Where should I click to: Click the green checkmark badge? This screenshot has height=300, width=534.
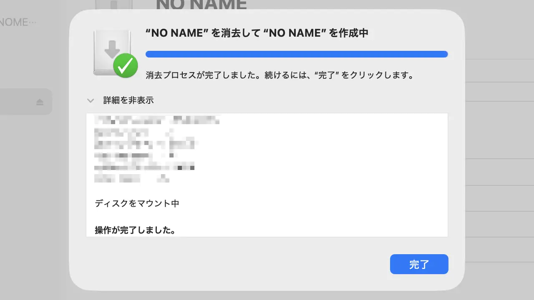[126, 65]
